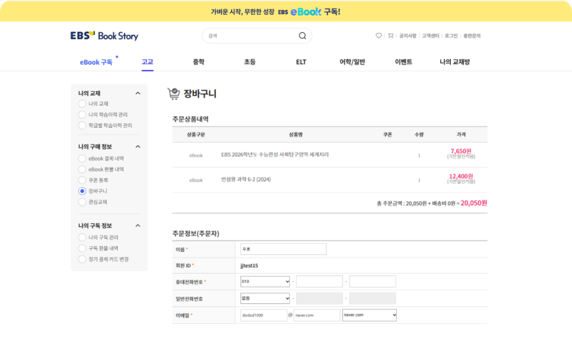
Task: Click the EBS Book Story logo
Action: click(x=104, y=36)
